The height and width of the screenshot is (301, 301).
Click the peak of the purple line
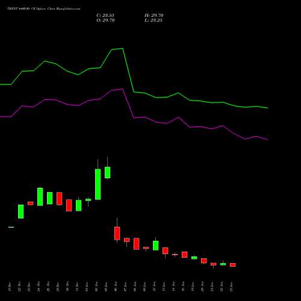123,89
